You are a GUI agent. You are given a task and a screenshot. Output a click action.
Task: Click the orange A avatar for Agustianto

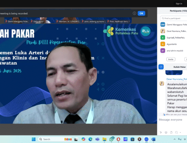[x=163, y=44]
